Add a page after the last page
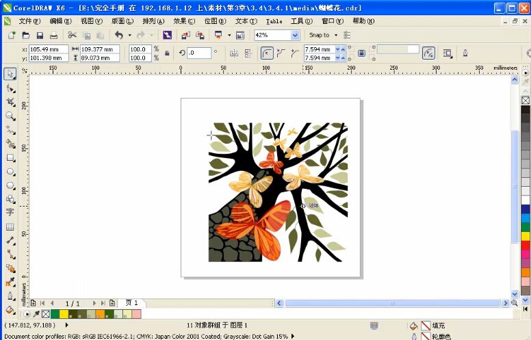531x340 pixels. tap(112, 303)
